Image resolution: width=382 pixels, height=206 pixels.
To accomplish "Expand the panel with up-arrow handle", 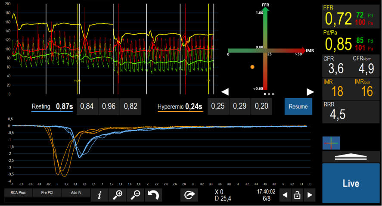I will point(352,157).
